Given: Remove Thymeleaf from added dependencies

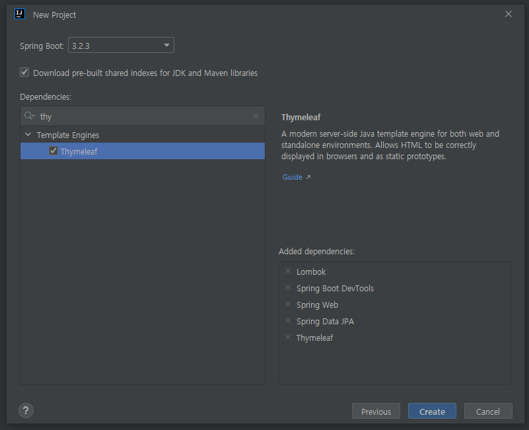Looking at the screenshot, I should point(288,337).
